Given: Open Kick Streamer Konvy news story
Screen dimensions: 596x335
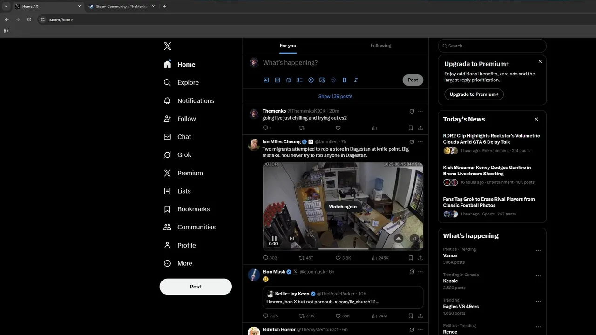Looking at the screenshot, I should coord(492,174).
